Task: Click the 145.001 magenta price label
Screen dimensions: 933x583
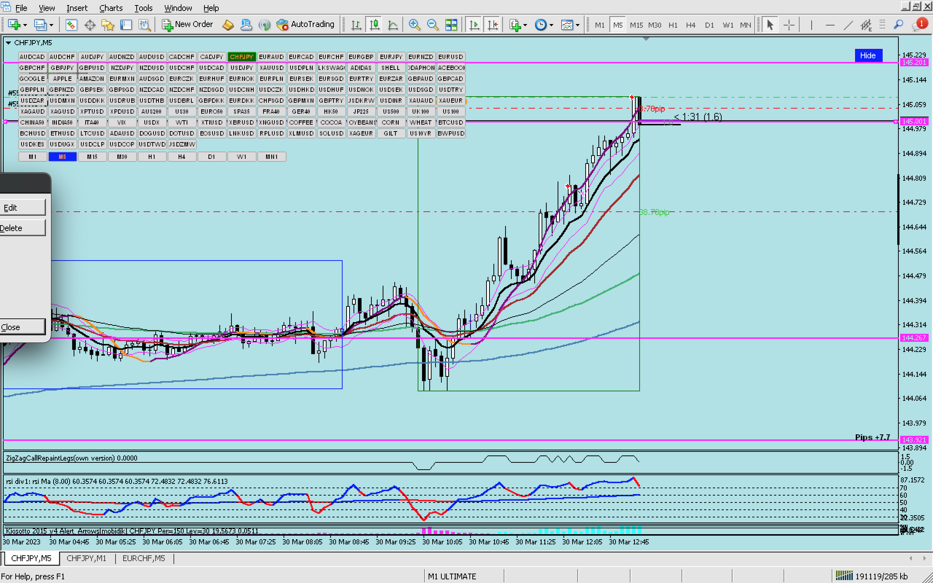Action: click(x=914, y=121)
